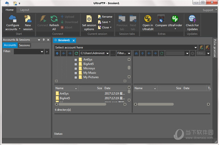
Task: Save the current session
Action: tap(104, 22)
